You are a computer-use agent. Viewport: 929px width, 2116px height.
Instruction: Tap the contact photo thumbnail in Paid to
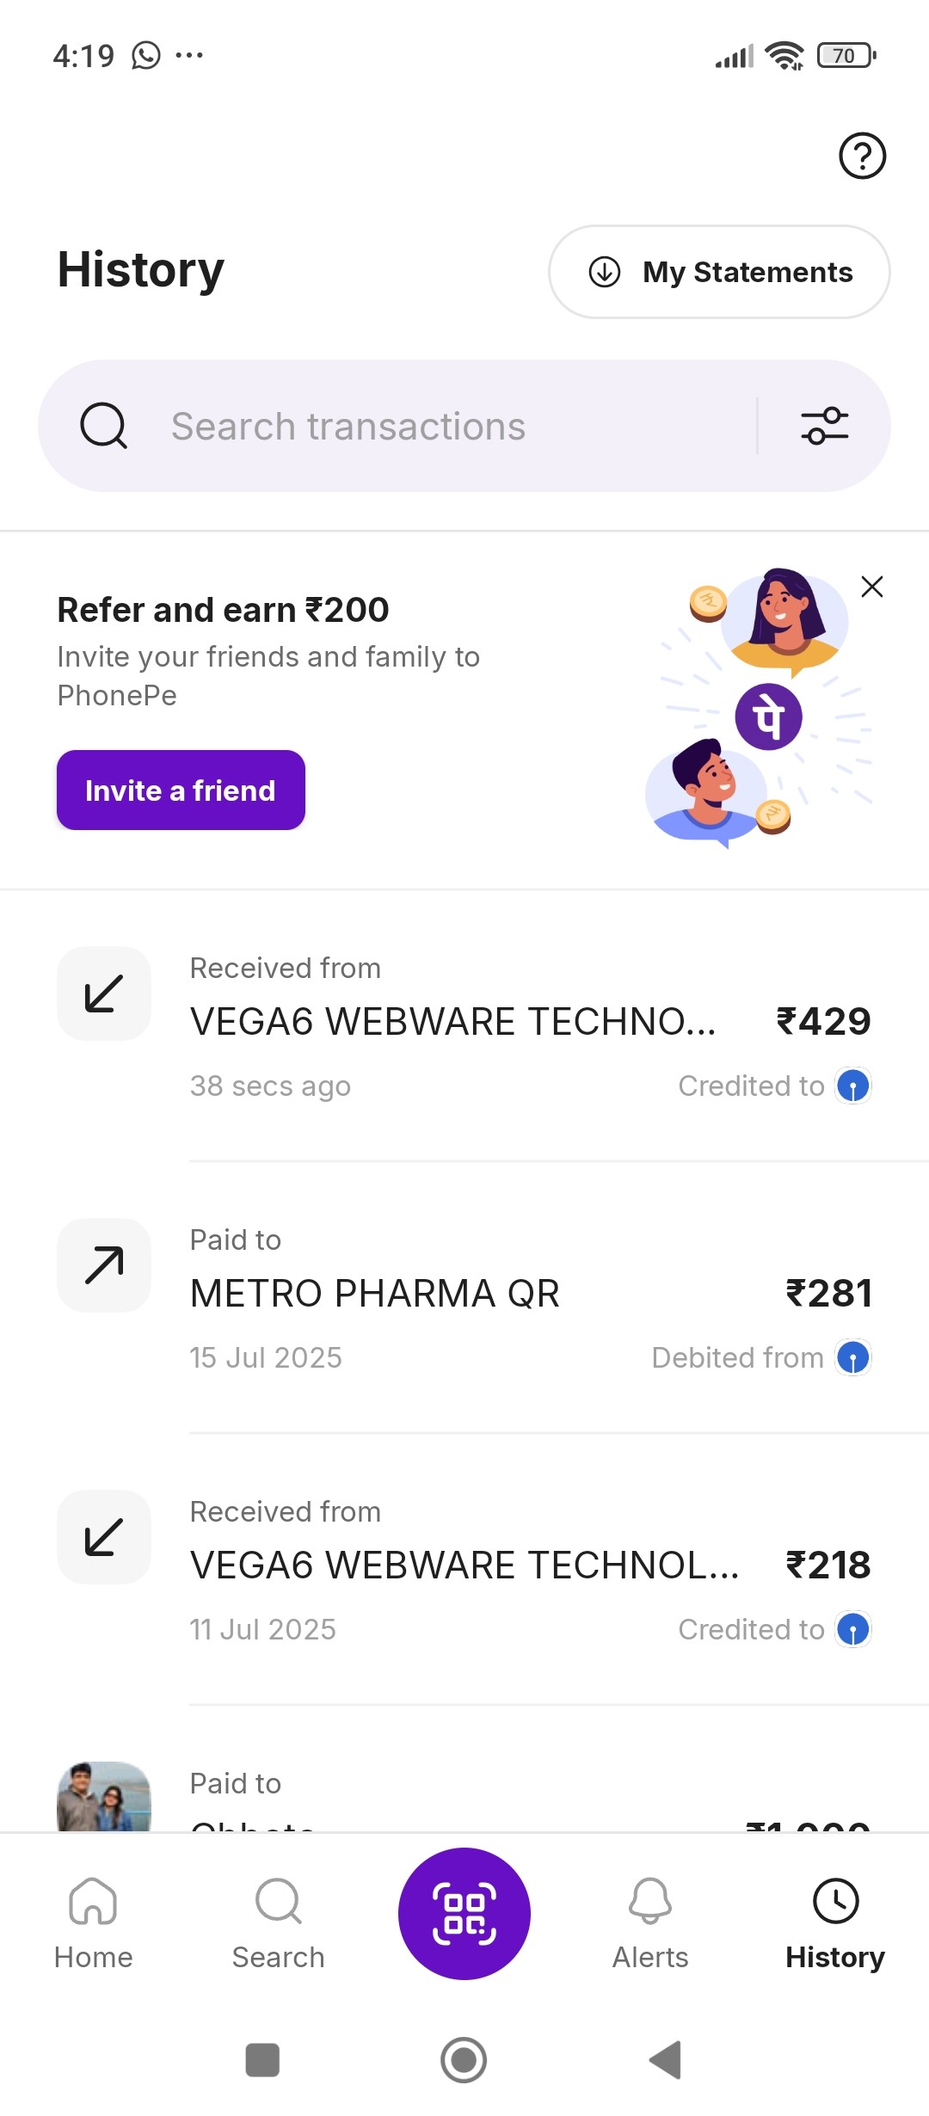coord(104,1798)
